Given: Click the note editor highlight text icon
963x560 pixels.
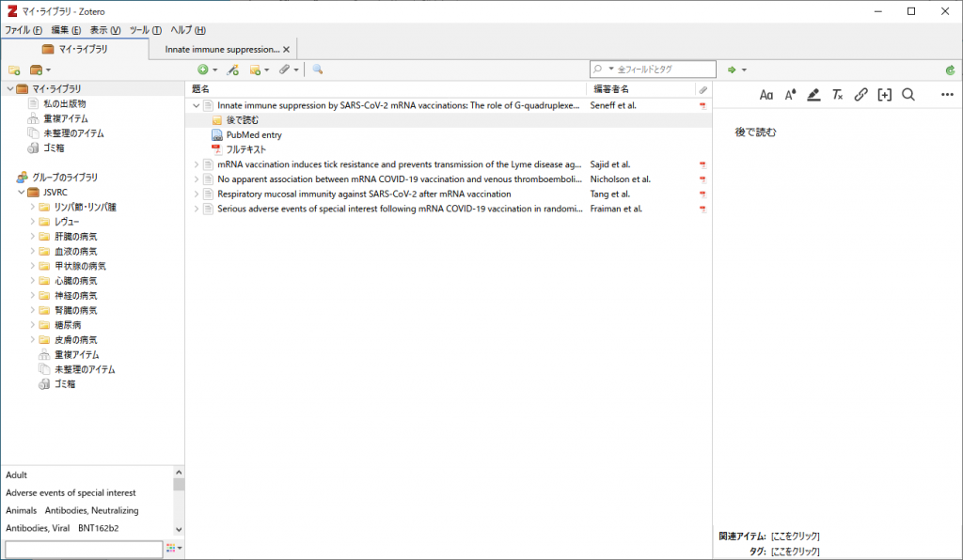Looking at the screenshot, I should 813,95.
